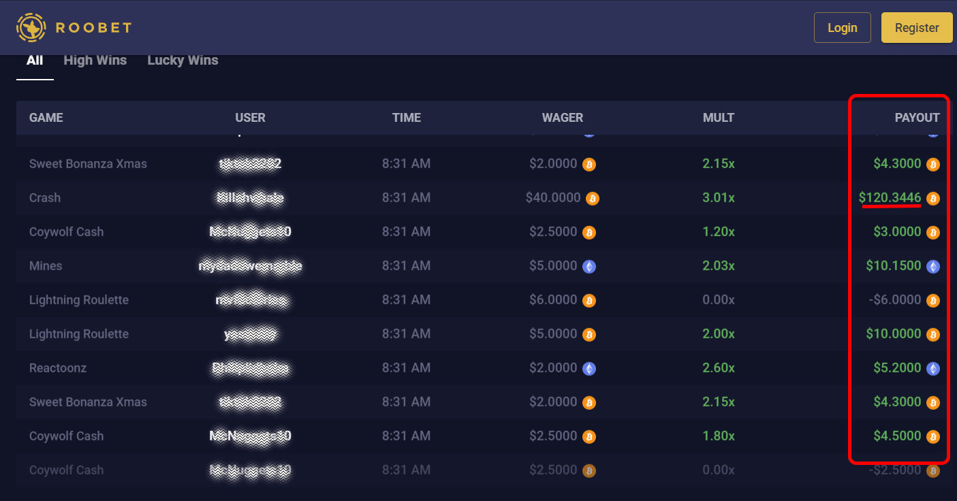Image resolution: width=957 pixels, height=501 pixels.
Task: Click the 2.00x multiplier value
Action: click(719, 334)
